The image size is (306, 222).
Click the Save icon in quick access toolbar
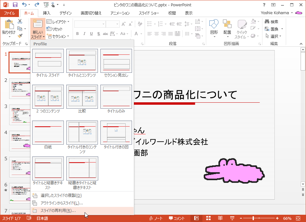[15, 5]
